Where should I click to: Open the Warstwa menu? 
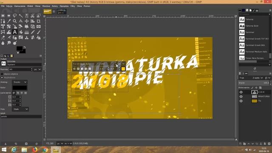pos(46,6)
